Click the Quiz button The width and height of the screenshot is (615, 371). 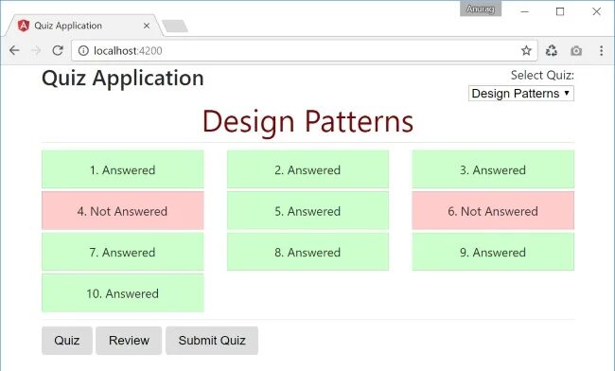(x=67, y=341)
